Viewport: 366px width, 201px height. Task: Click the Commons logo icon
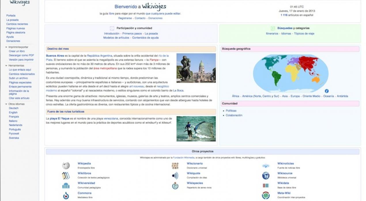pos(66,196)
